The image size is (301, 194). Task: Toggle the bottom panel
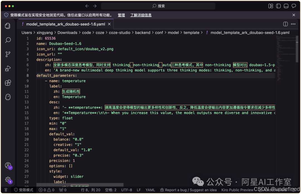click(x=286, y=6)
